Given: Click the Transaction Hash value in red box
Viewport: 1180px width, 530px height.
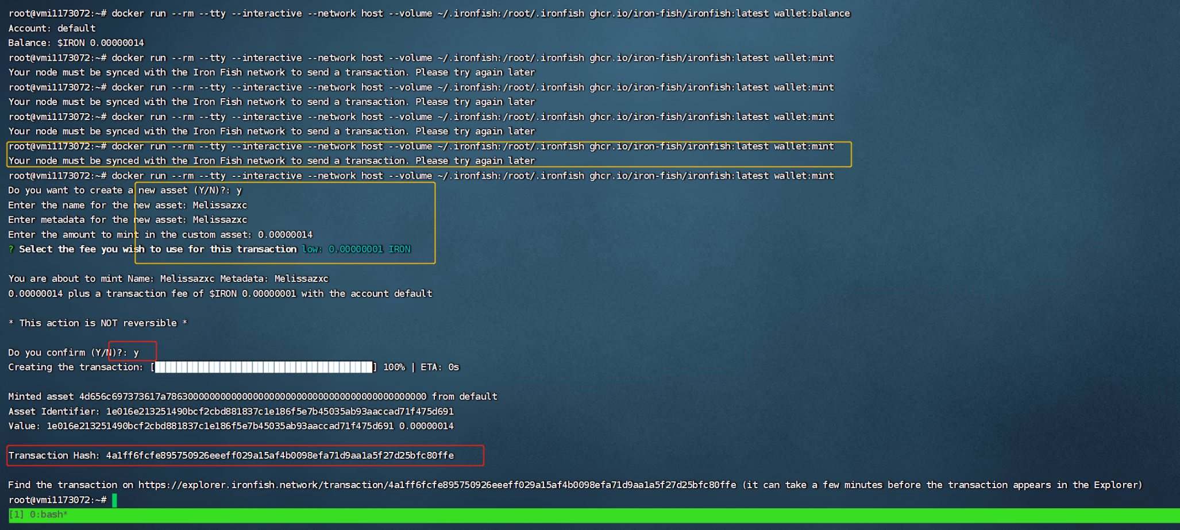Looking at the screenshot, I should click(x=280, y=456).
